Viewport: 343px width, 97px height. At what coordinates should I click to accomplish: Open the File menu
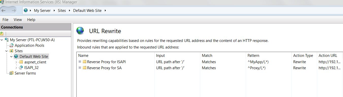[5, 19]
